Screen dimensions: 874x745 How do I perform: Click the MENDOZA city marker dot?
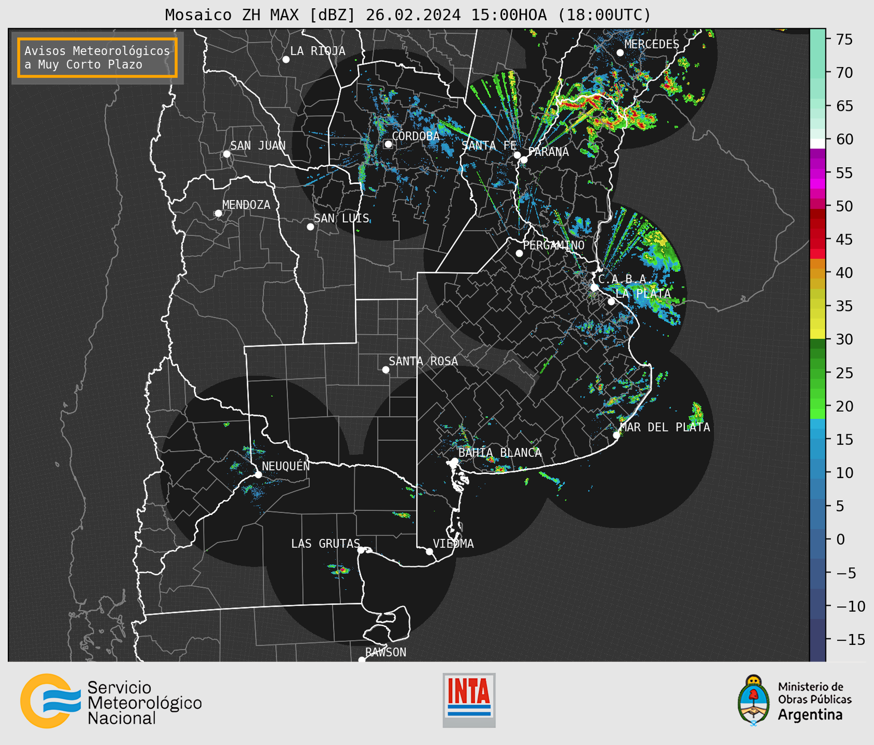[x=219, y=213]
